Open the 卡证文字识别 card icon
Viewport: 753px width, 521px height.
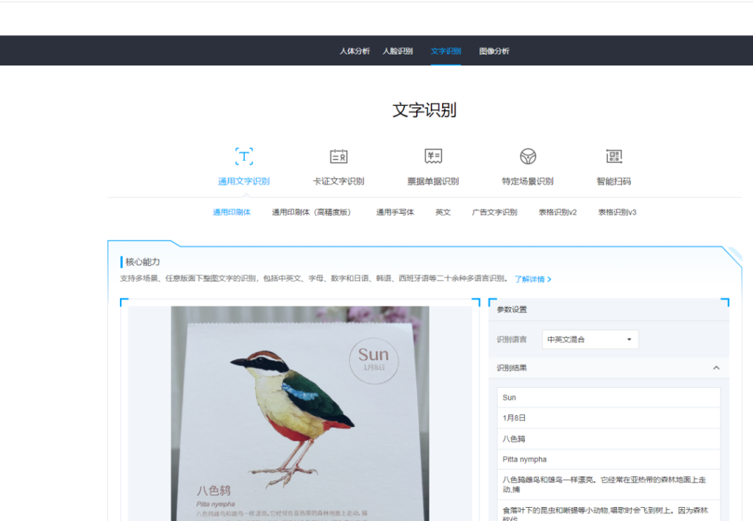pos(338,157)
